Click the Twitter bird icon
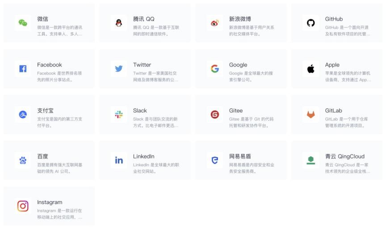Viewport: 386px width, 229px height. point(119,68)
